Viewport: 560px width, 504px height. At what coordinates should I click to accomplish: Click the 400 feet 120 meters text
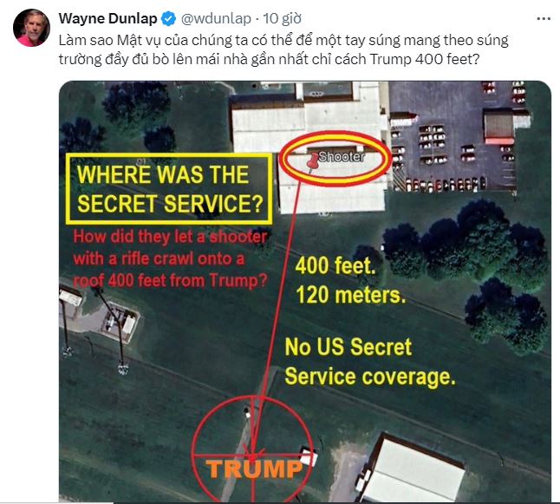point(350,280)
